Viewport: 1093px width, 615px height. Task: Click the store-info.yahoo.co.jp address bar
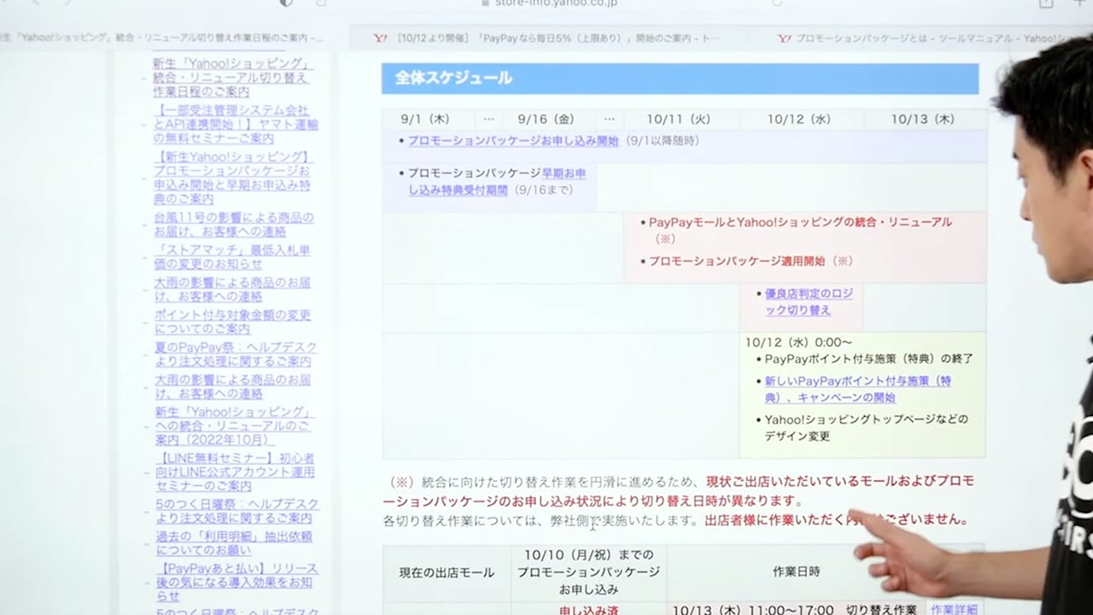[x=556, y=4]
